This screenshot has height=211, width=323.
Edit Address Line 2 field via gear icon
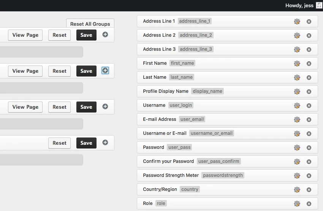[297, 36]
